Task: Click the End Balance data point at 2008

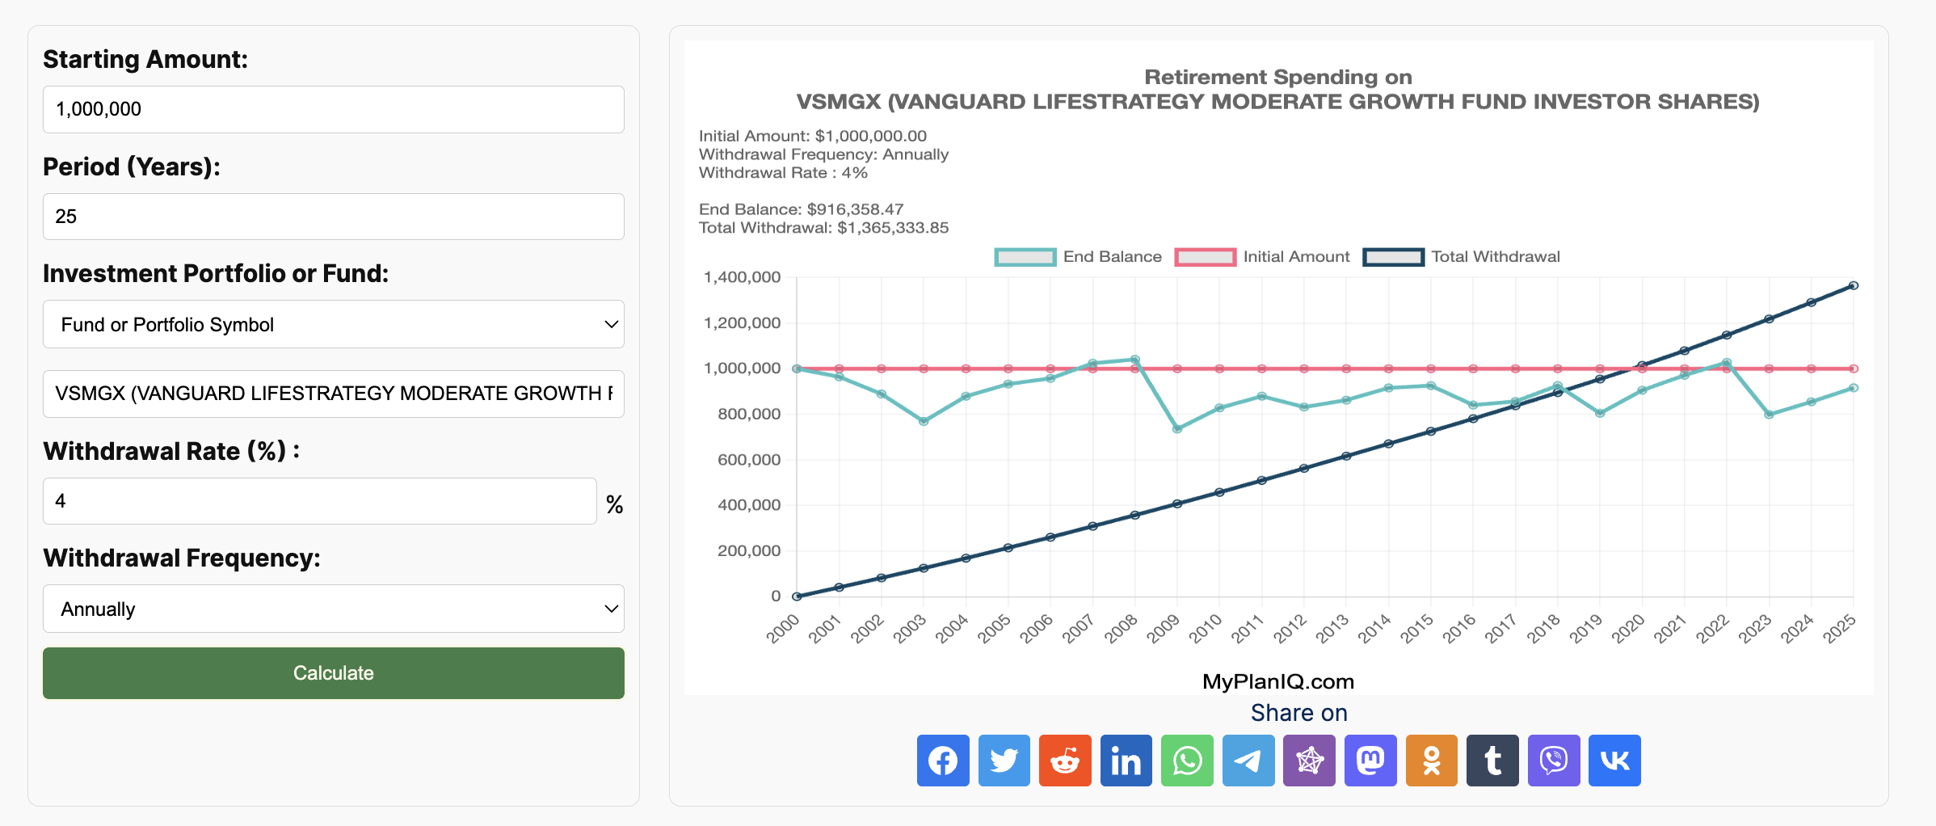Action: 1135,360
